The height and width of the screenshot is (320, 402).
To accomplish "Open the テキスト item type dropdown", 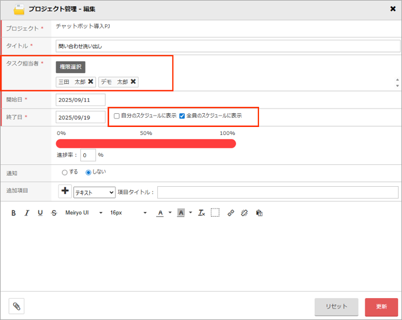I will (x=94, y=192).
